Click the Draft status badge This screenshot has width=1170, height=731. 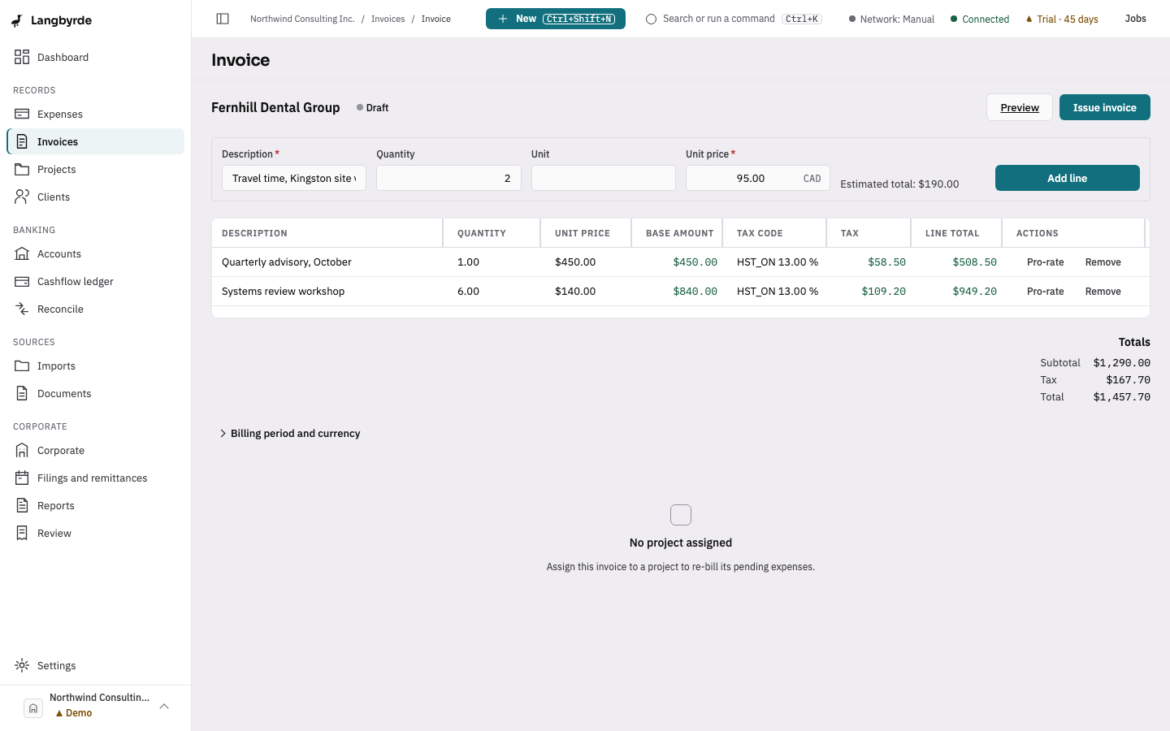pyautogui.click(x=373, y=107)
